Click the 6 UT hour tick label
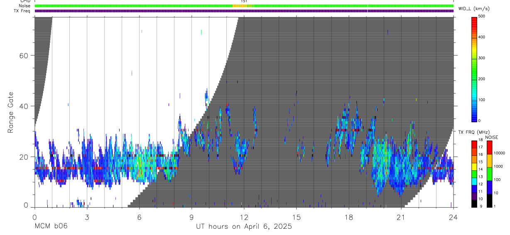This screenshot has height=235, width=510. tap(140, 217)
